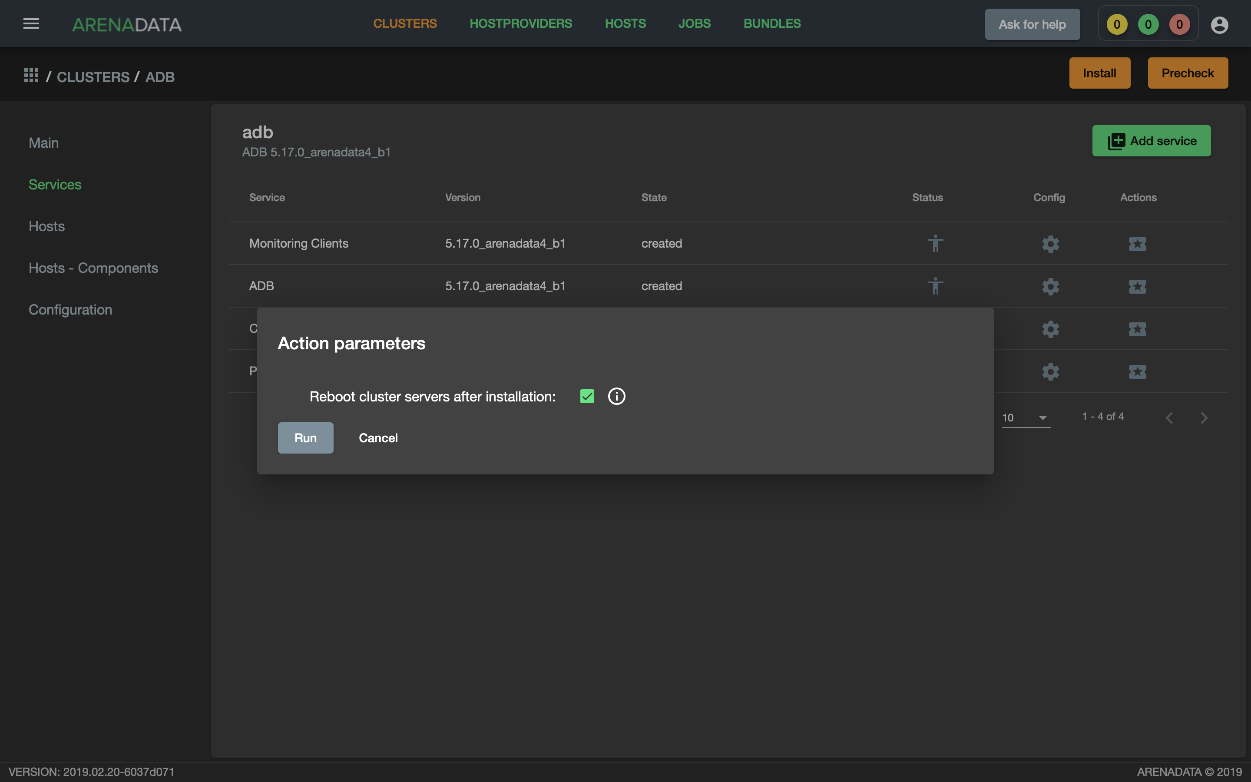Viewport: 1251px width, 782px height.
Task: Click CLUSTERS breadcrumb link
Action: (93, 77)
